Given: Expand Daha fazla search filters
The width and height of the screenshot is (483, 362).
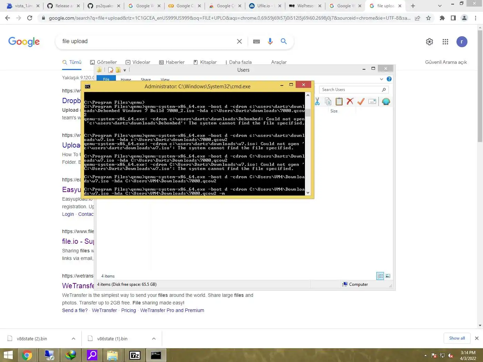Looking at the screenshot, I should pyautogui.click(x=238, y=62).
